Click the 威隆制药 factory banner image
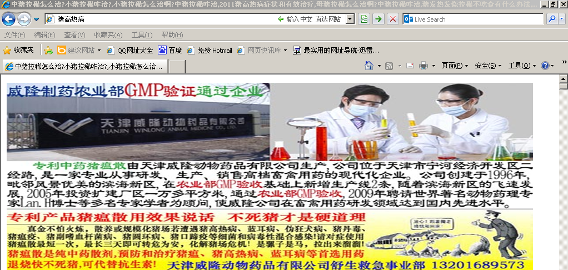This screenshot has width=568, height=270. click(x=138, y=122)
